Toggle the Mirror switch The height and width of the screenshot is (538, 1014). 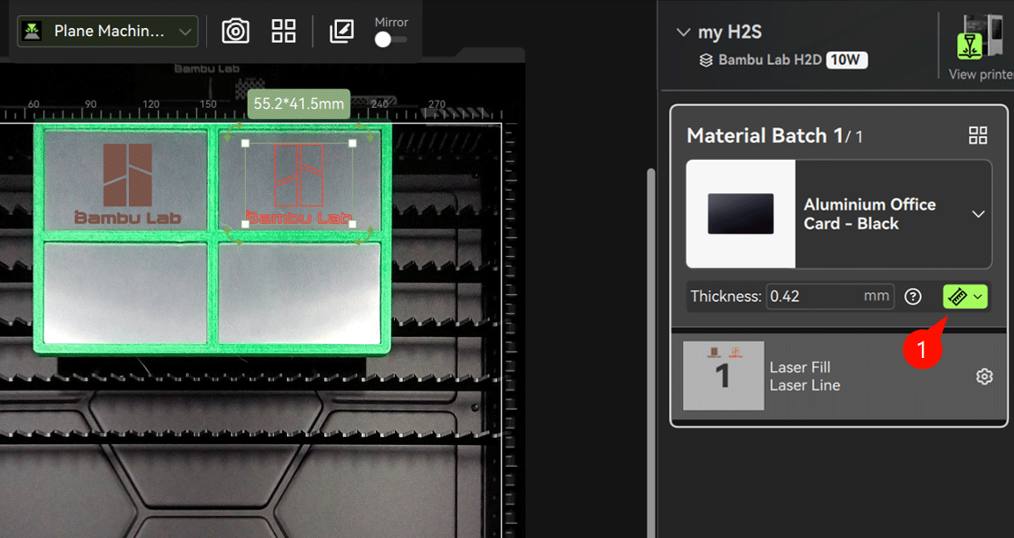(x=391, y=39)
